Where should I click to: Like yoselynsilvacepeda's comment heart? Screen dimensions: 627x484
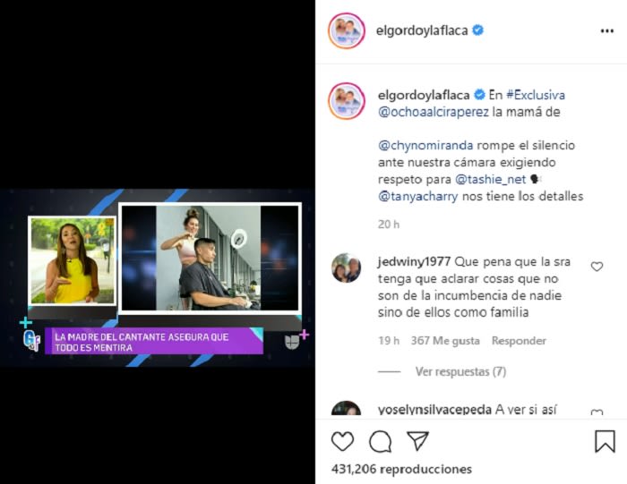(597, 413)
